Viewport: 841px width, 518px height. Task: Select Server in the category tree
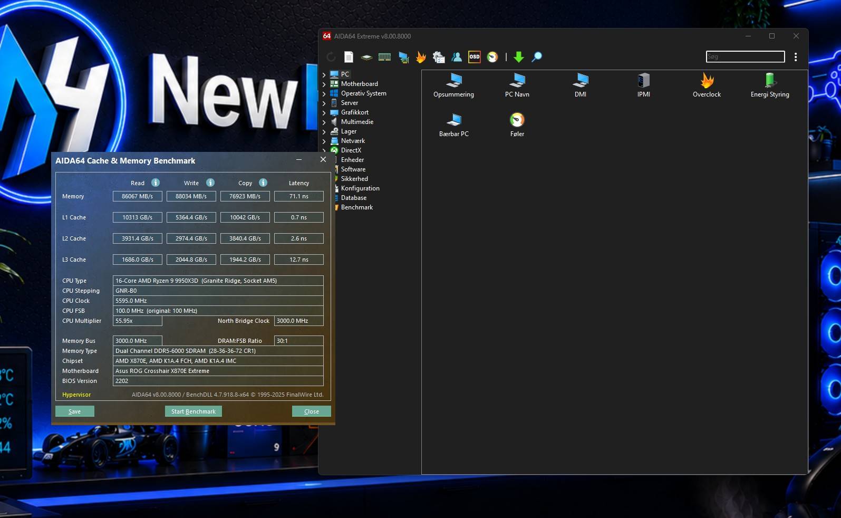[349, 103]
